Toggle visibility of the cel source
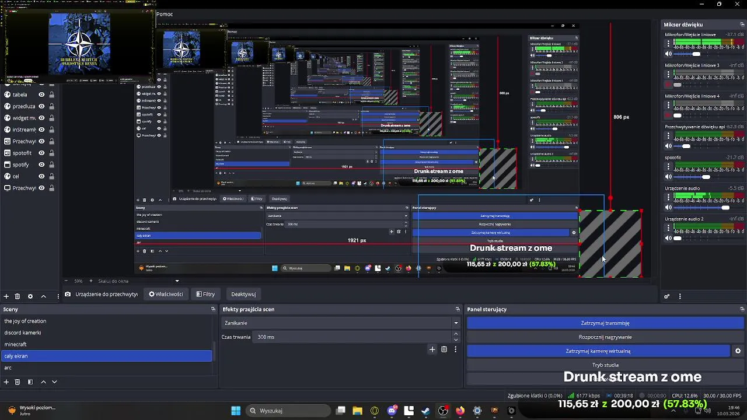The width and height of the screenshot is (747, 420). (41, 176)
